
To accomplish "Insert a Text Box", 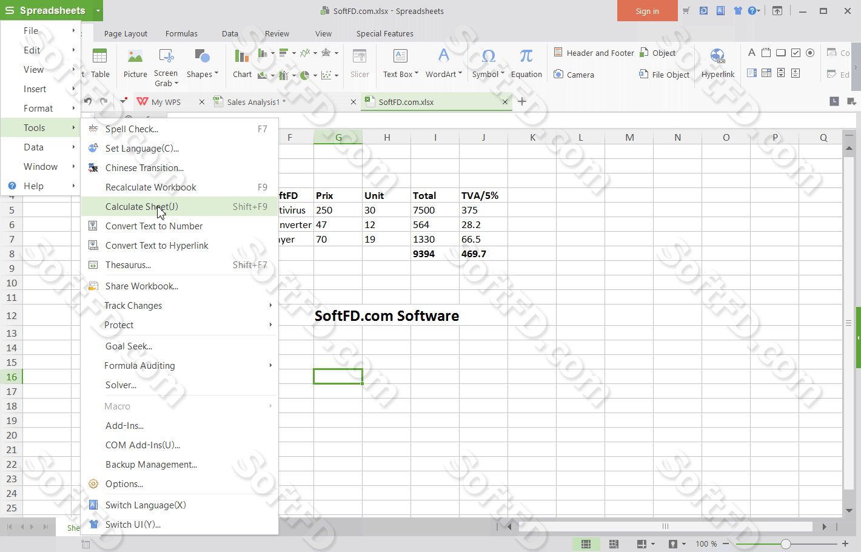I will click(x=400, y=63).
